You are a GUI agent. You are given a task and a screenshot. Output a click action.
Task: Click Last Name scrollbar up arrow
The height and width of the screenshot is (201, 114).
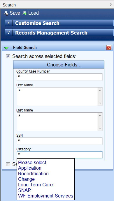point(100,115)
